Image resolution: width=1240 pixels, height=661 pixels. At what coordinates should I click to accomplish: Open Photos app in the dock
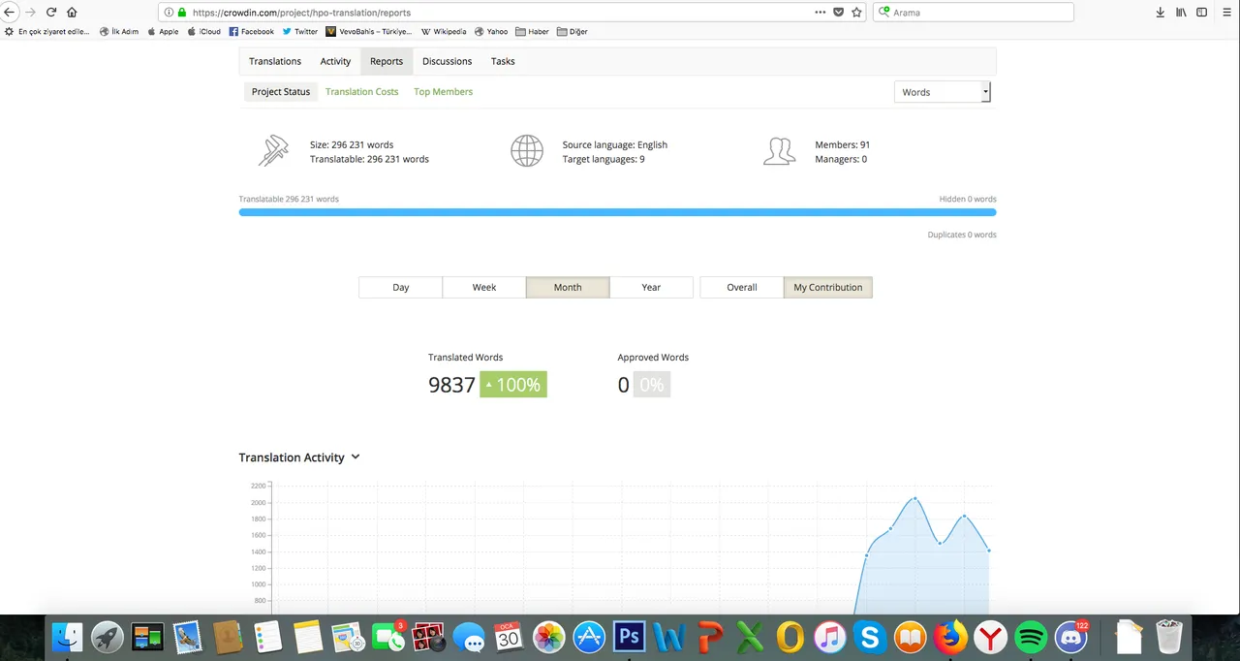[x=548, y=637]
